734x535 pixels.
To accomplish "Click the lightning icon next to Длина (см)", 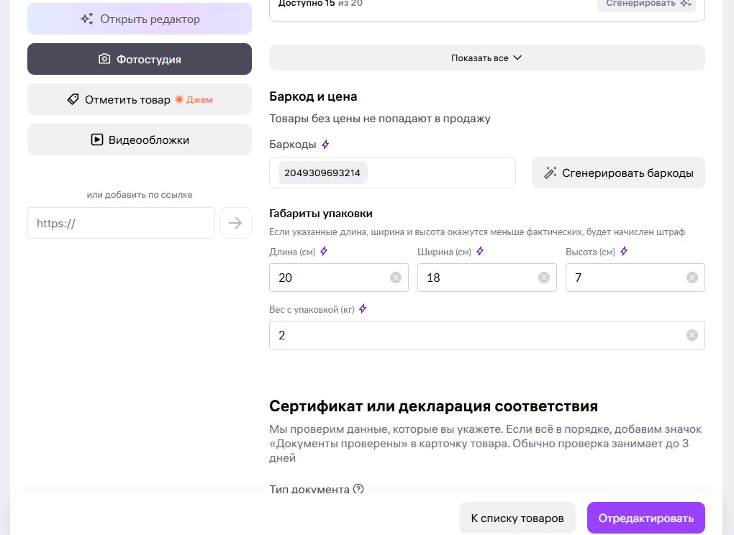I will (x=324, y=251).
